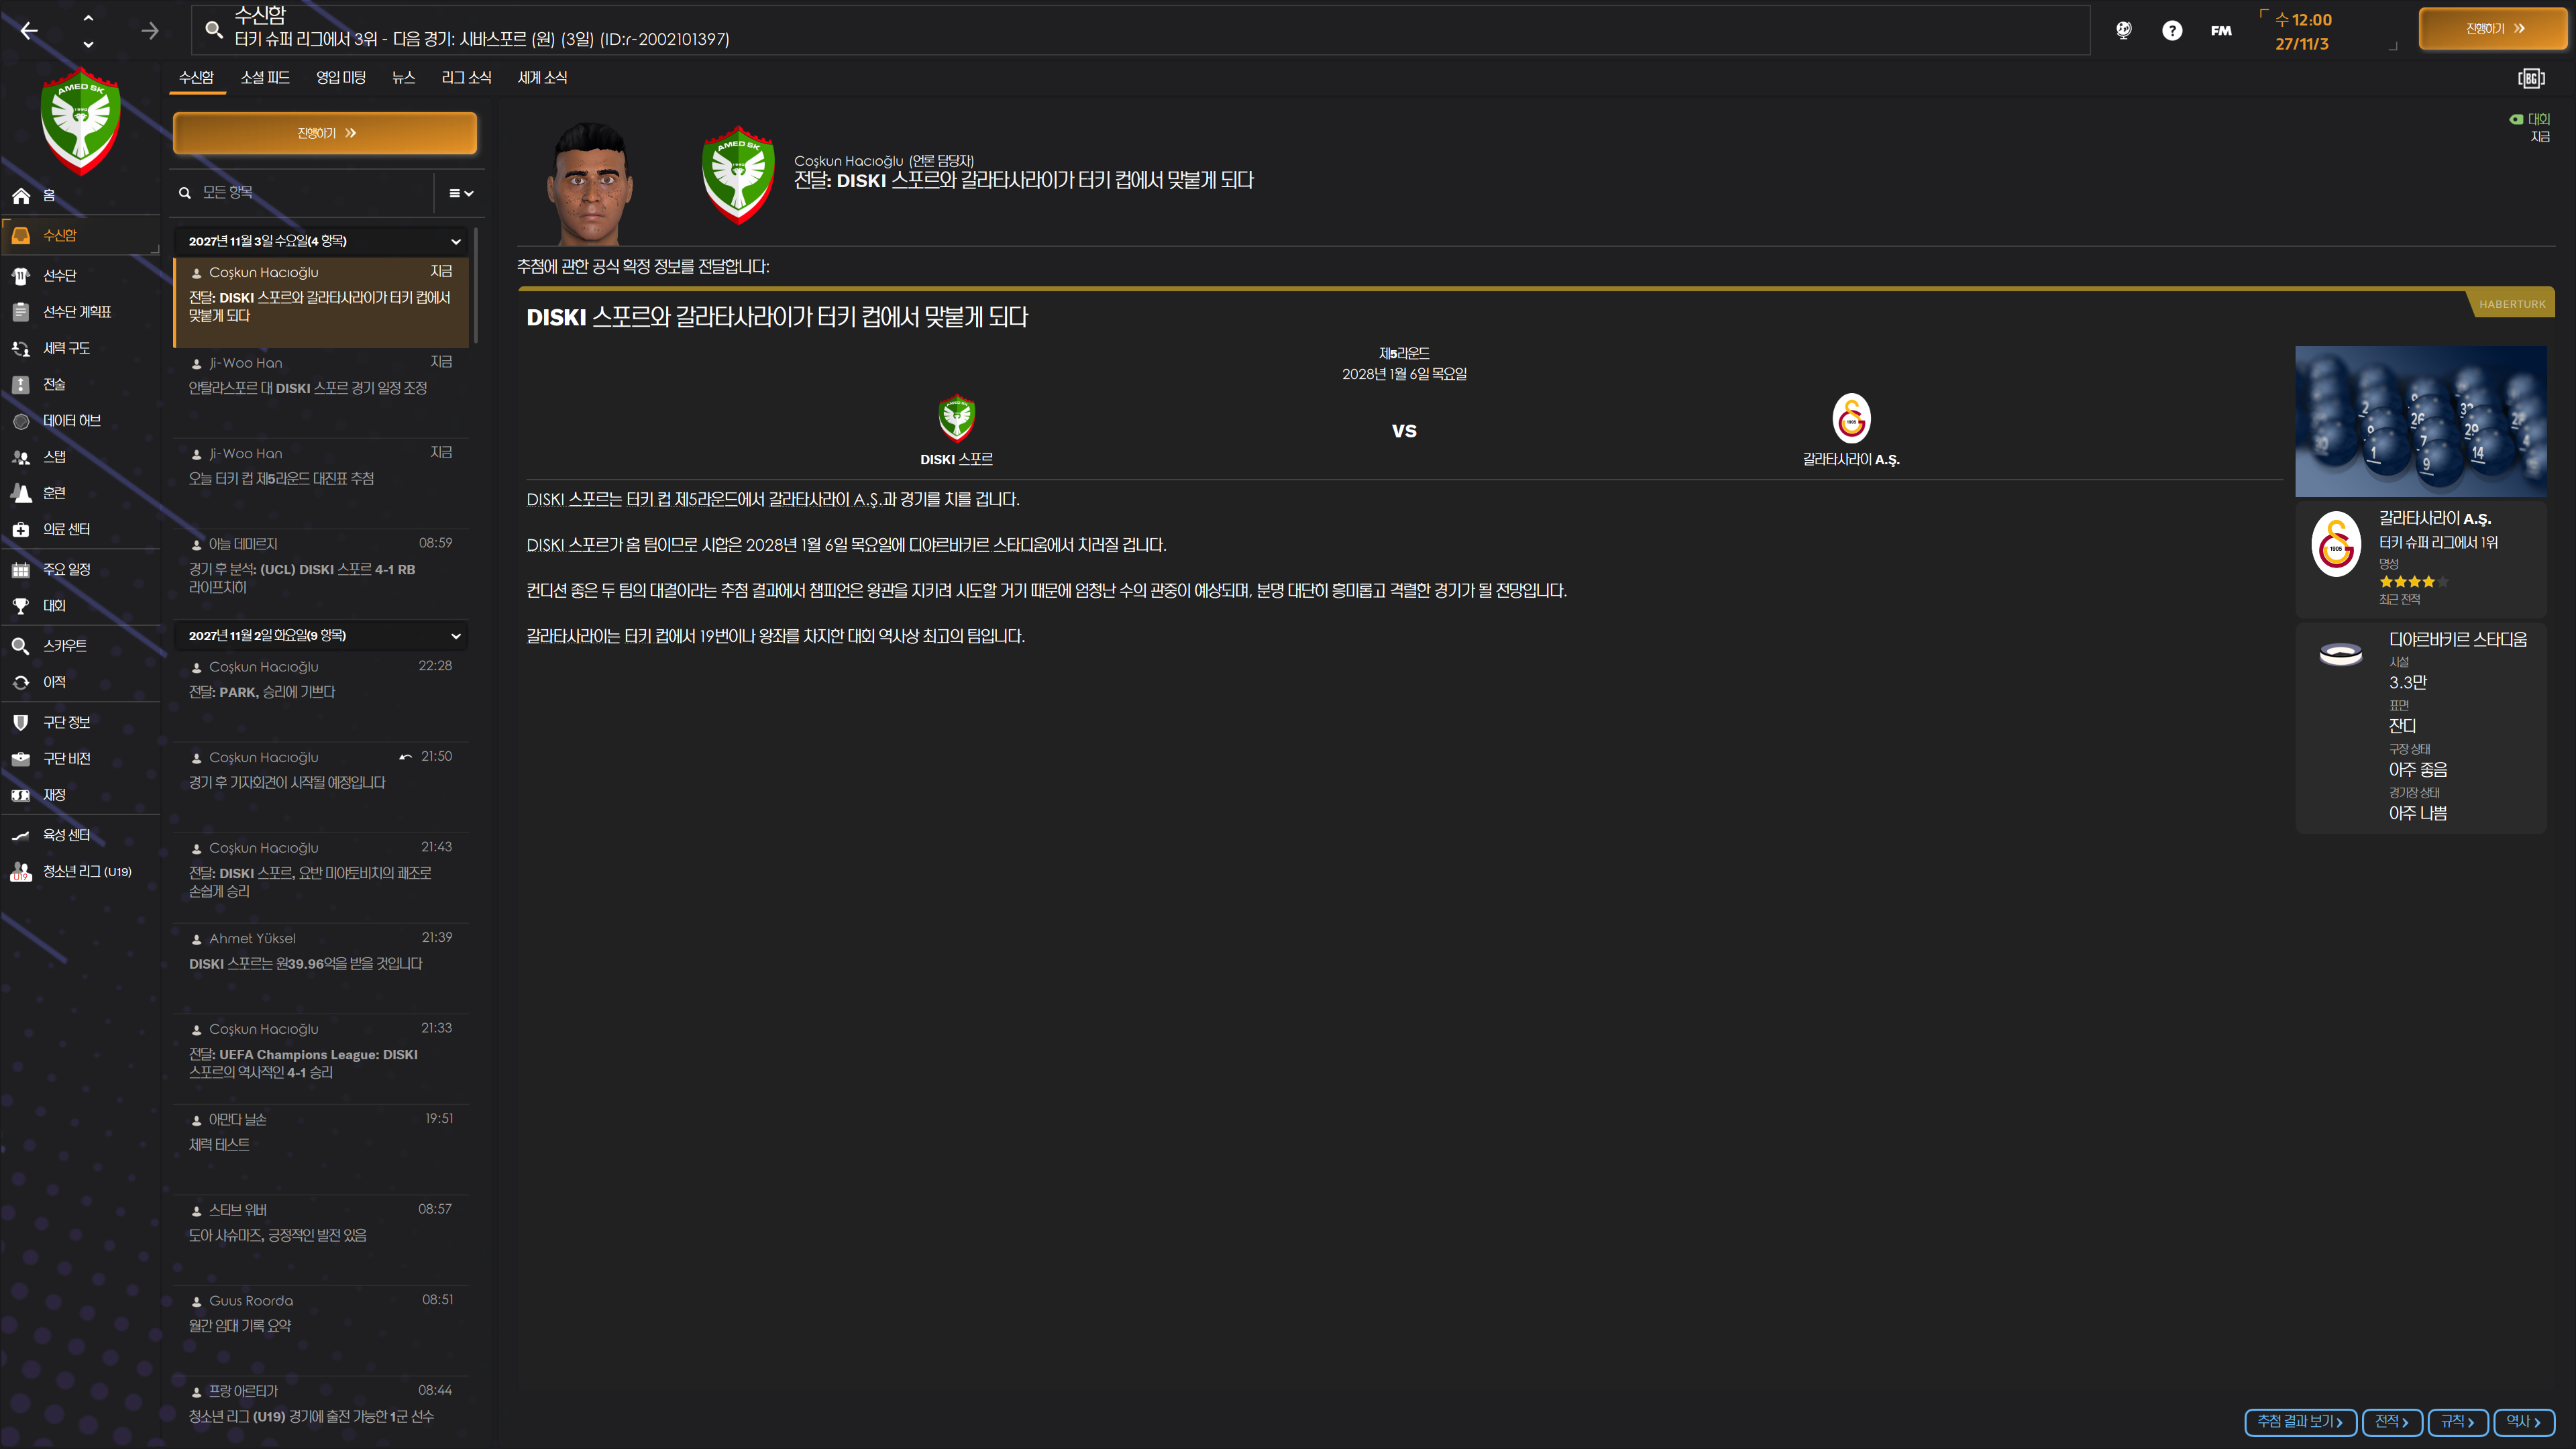
Task: Collapse the 2027년 11월 3일 message group
Action: pyautogui.click(x=456, y=241)
